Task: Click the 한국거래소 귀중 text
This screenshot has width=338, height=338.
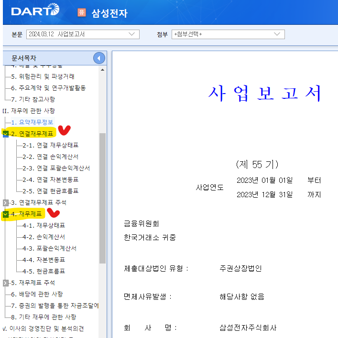Action: point(150,238)
